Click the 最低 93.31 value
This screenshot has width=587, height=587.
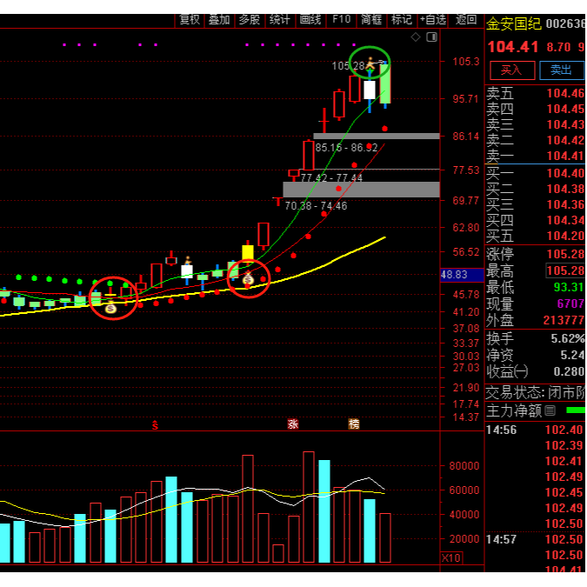[x=569, y=288]
